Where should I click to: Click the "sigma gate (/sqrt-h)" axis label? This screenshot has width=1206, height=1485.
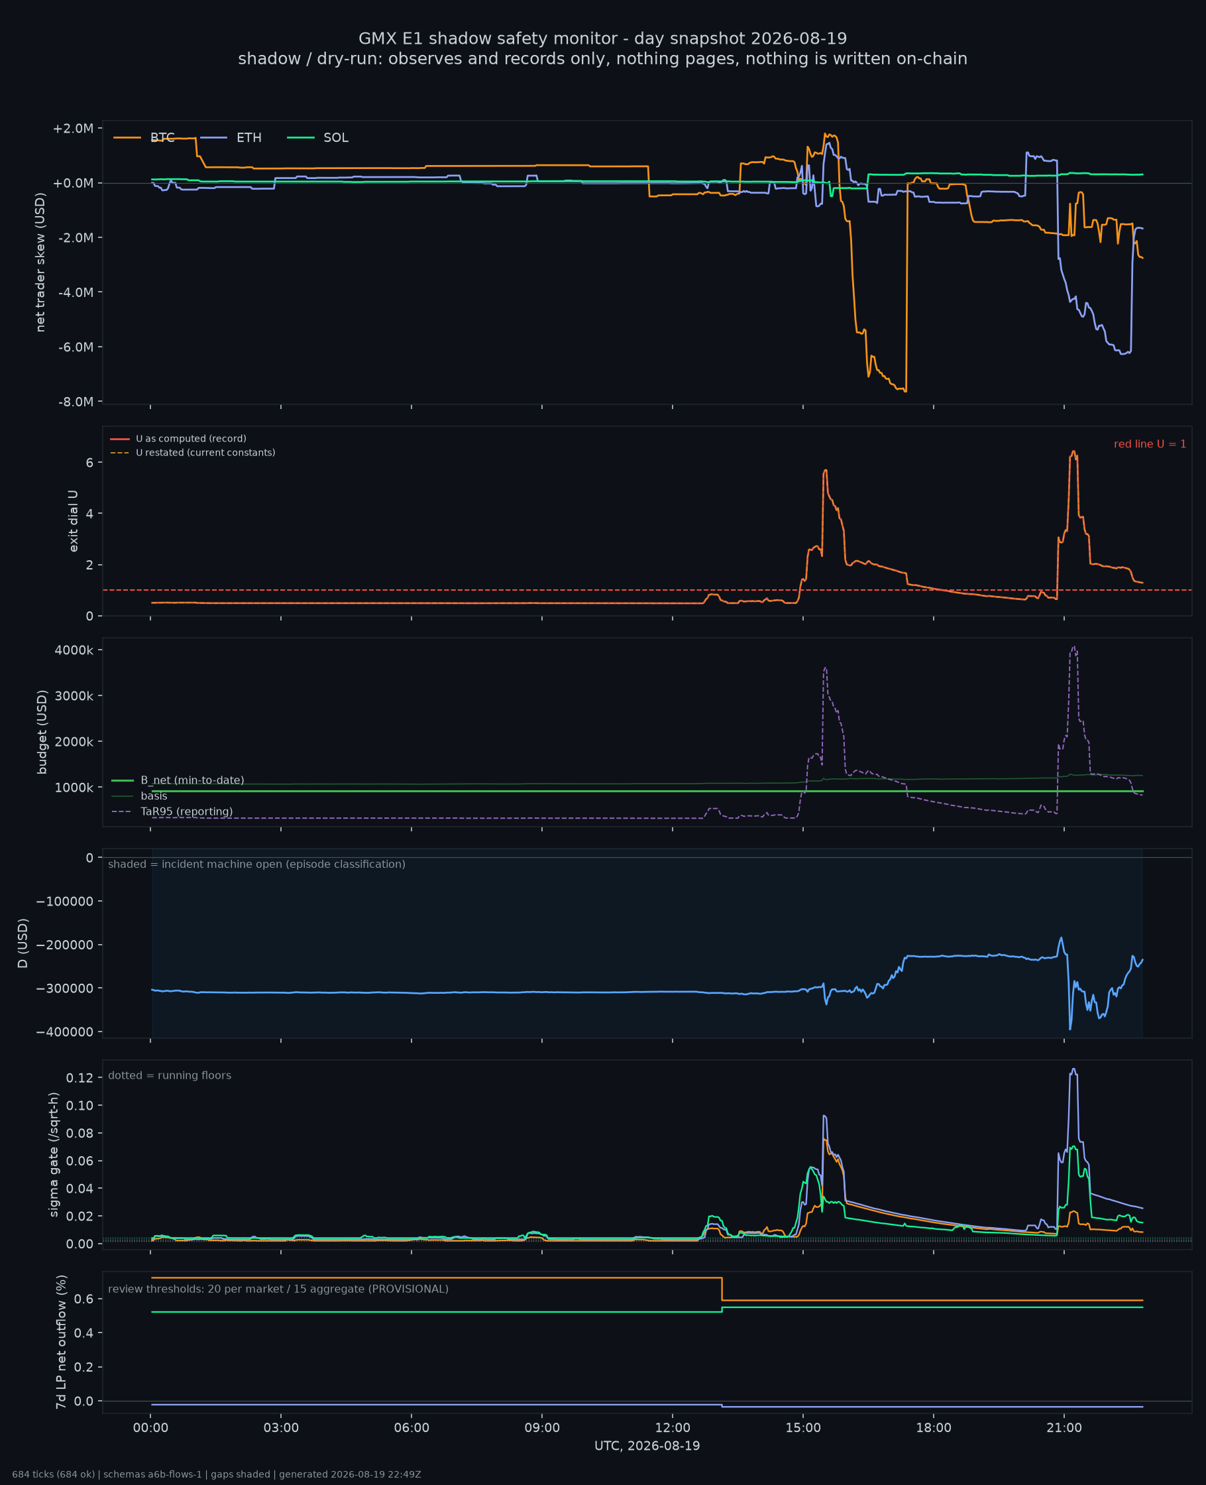(x=54, y=1154)
